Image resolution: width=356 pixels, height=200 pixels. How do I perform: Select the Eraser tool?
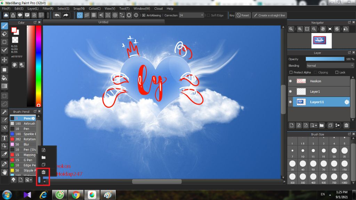[x=4, y=34]
